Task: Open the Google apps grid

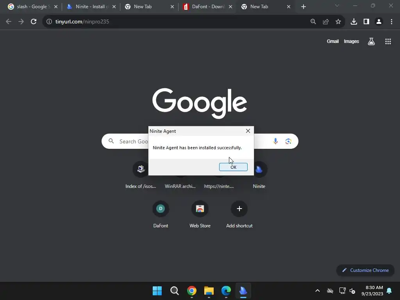Action: point(388,41)
